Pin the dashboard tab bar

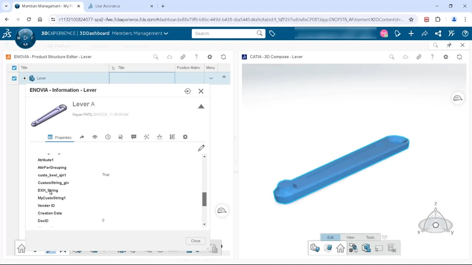click(449, 45)
